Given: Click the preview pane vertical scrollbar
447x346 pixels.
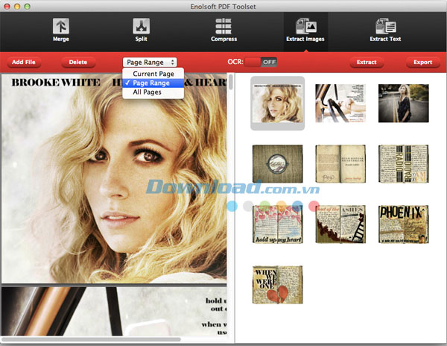Looking at the screenshot, I should (x=231, y=81).
